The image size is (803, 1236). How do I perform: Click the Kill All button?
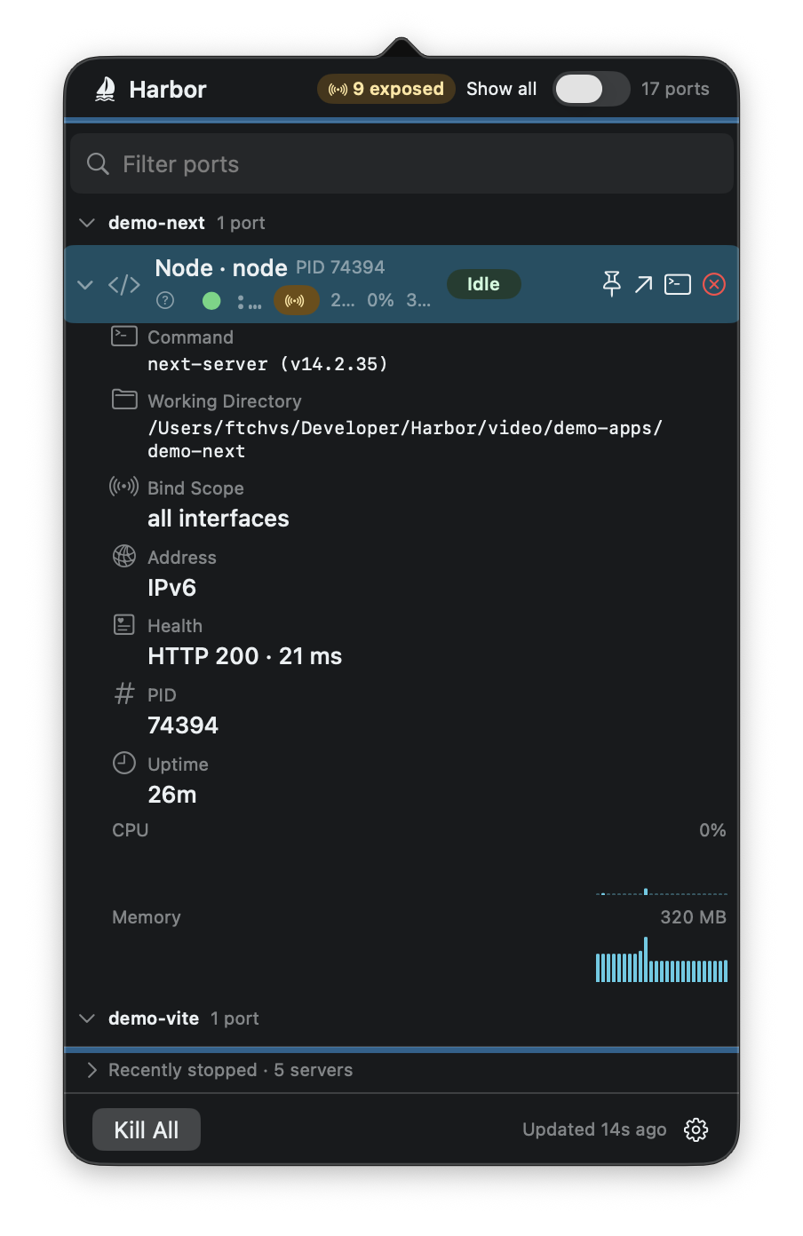[x=147, y=1129]
